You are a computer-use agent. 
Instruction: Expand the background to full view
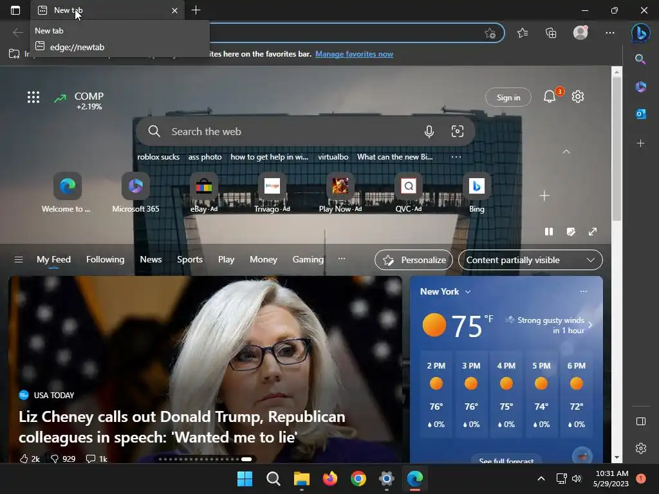[593, 232]
